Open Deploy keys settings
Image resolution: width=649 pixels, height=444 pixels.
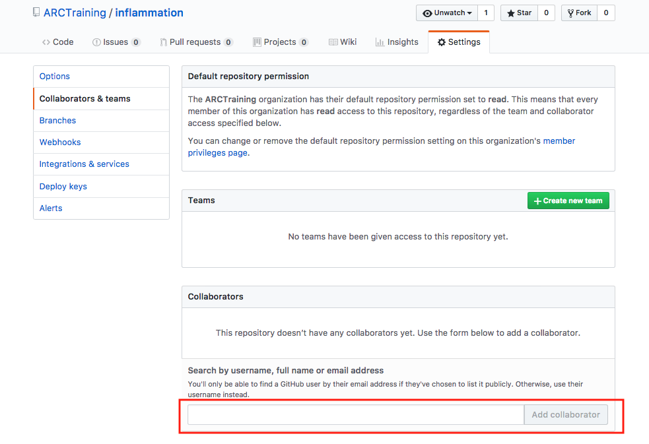63,186
